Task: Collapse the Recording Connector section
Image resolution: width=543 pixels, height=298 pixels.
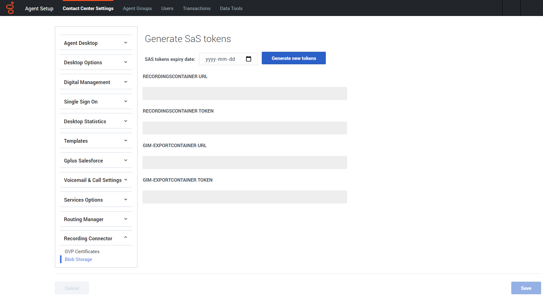Action: coord(96,238)
